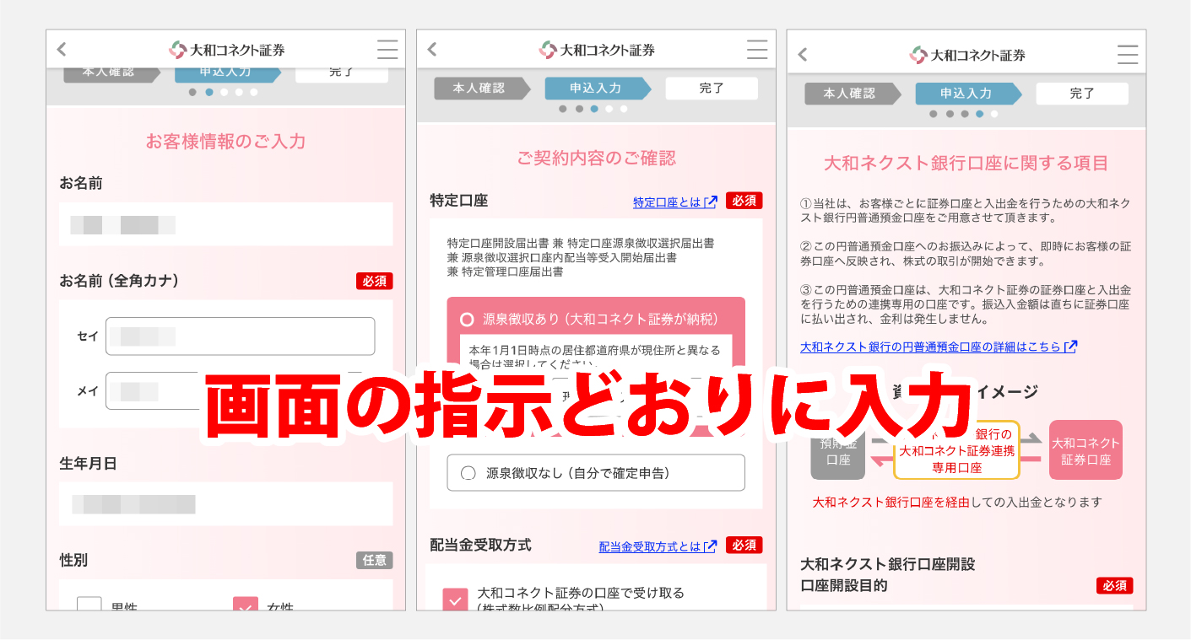Select 完了 step in middle screen

[x=712, y=88]
